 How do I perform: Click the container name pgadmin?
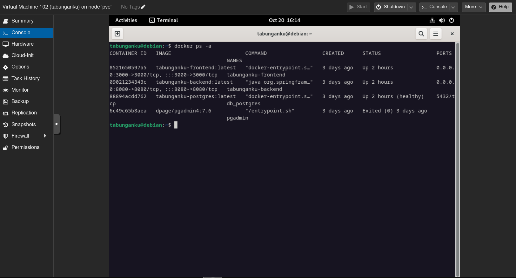coord(238,118)
